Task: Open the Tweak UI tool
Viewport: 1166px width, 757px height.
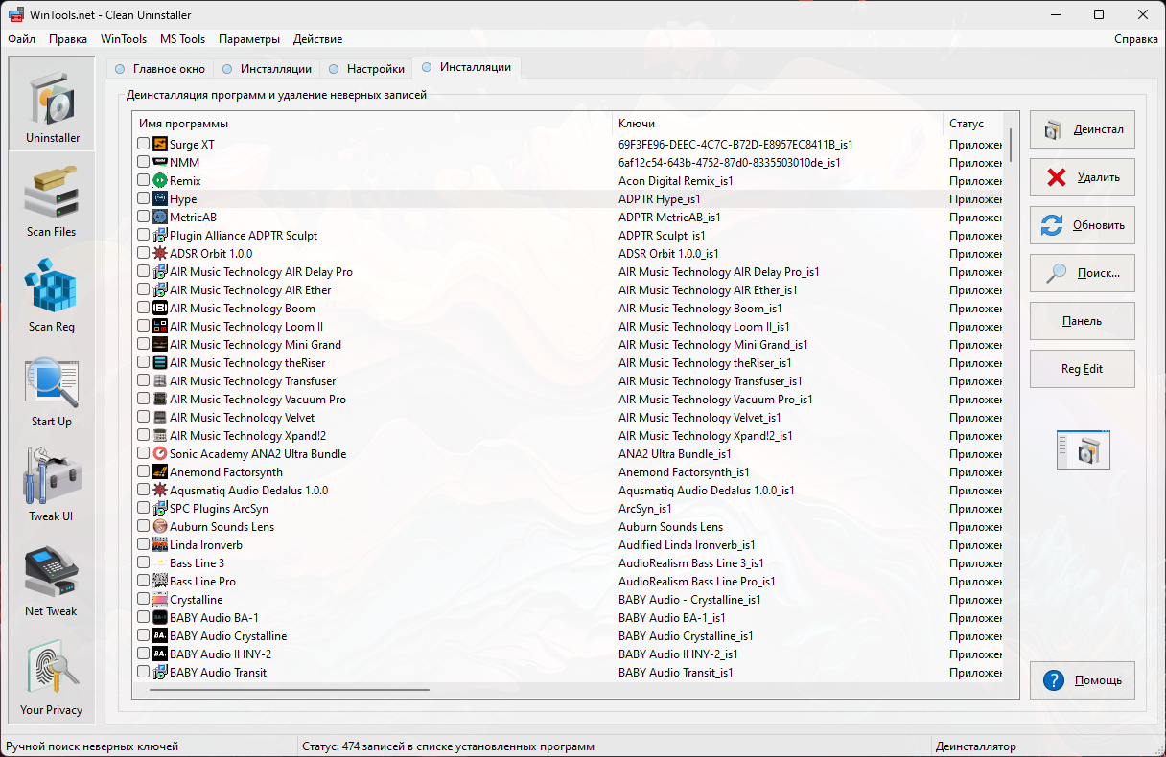Action: click(x=52, y=484)
